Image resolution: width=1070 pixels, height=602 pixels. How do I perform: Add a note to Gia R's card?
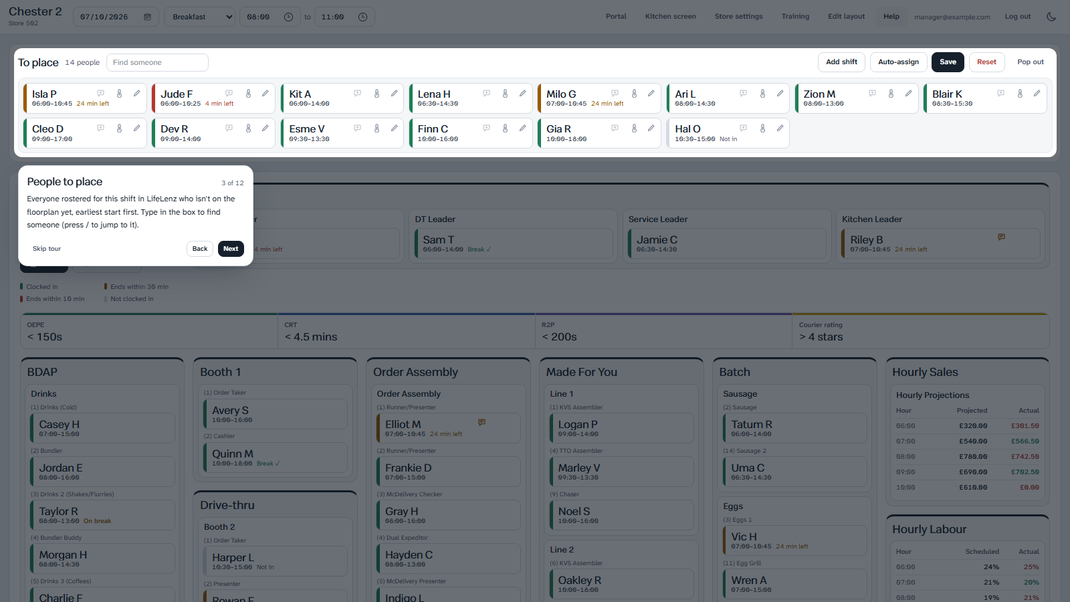[615, 128]
